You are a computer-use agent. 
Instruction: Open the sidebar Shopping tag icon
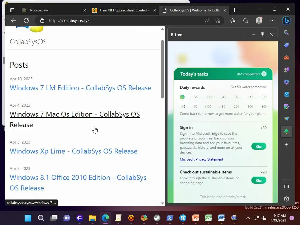[287, 45]
